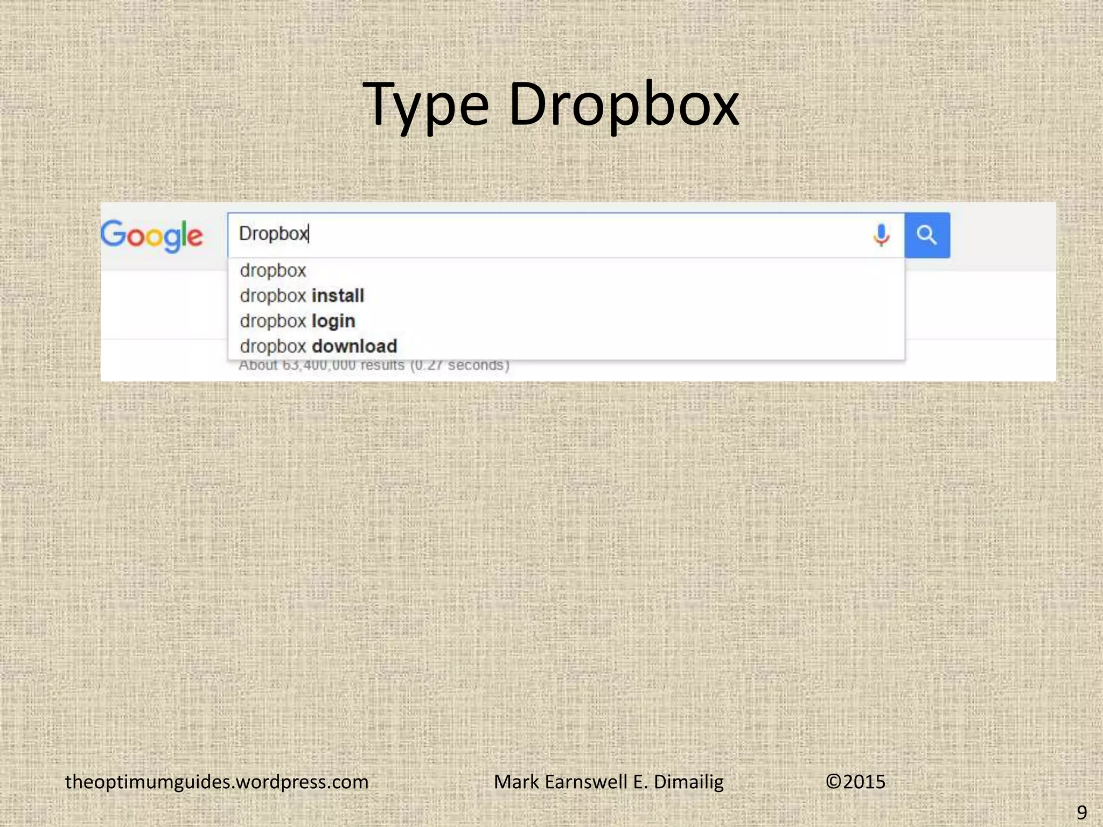The height and width of the screenshot is (827, 1103).
Task: Click inside the Dropbox search field
Action: pyautogui.click(x=566, y=235)
